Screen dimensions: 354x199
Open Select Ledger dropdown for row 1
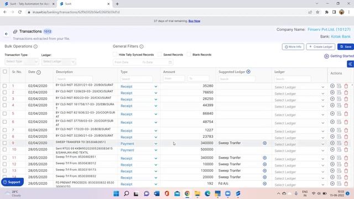[x=299, y=87]
